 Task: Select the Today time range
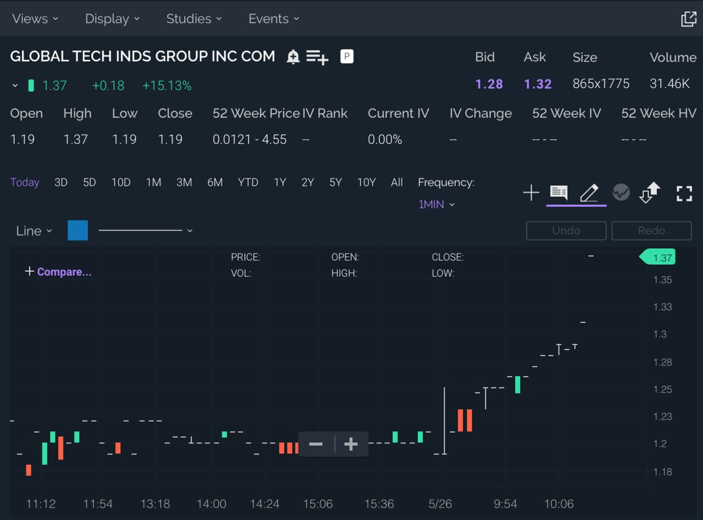[x=25, y=182]
